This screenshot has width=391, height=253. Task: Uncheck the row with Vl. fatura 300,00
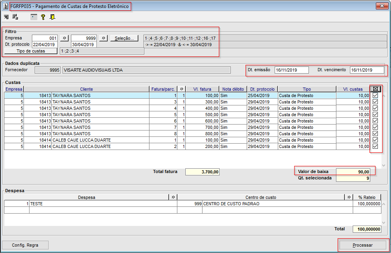pyautogui.click(x=375, y=102)
